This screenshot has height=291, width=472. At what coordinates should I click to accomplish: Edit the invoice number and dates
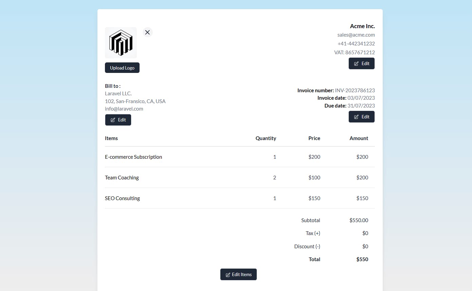click(x=361, y=117)
